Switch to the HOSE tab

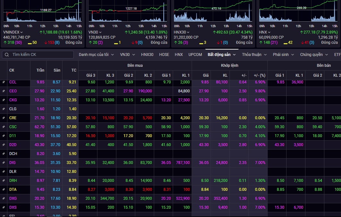(x=164, y=55)
